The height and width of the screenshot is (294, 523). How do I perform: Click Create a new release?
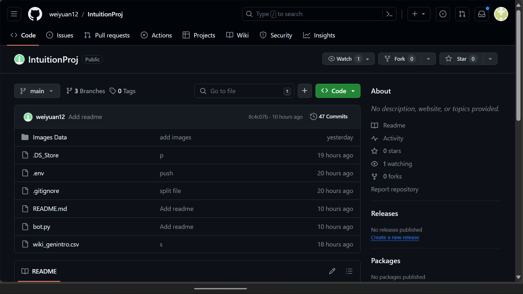[395, 237]
